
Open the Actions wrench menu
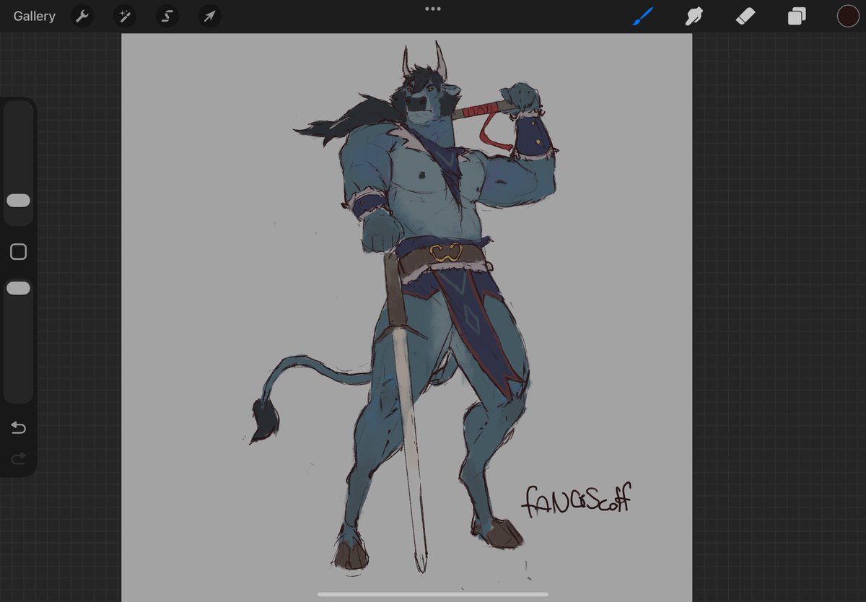82,16
